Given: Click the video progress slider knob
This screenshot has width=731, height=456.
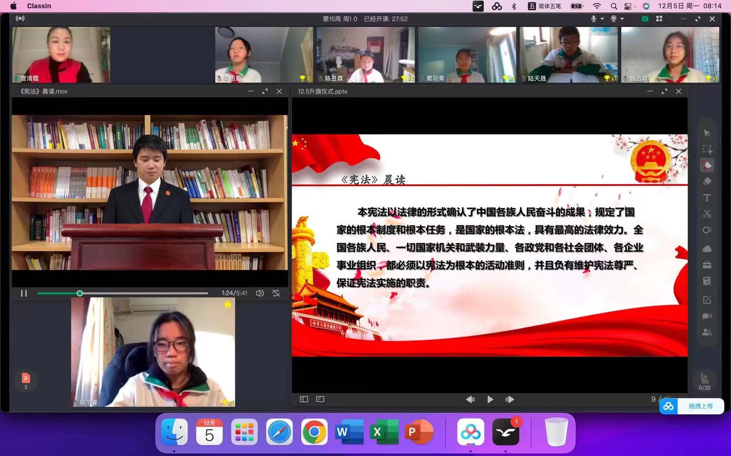Looking at the screenshot, I should 80,293.
